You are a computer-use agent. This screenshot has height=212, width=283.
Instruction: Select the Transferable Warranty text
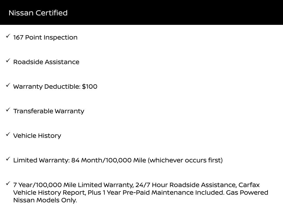49,111
